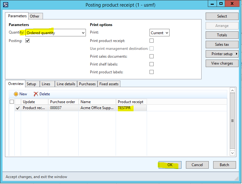Screen dimensions: 242x184
Task: Click the red Delete X icon
Action: 36,94
